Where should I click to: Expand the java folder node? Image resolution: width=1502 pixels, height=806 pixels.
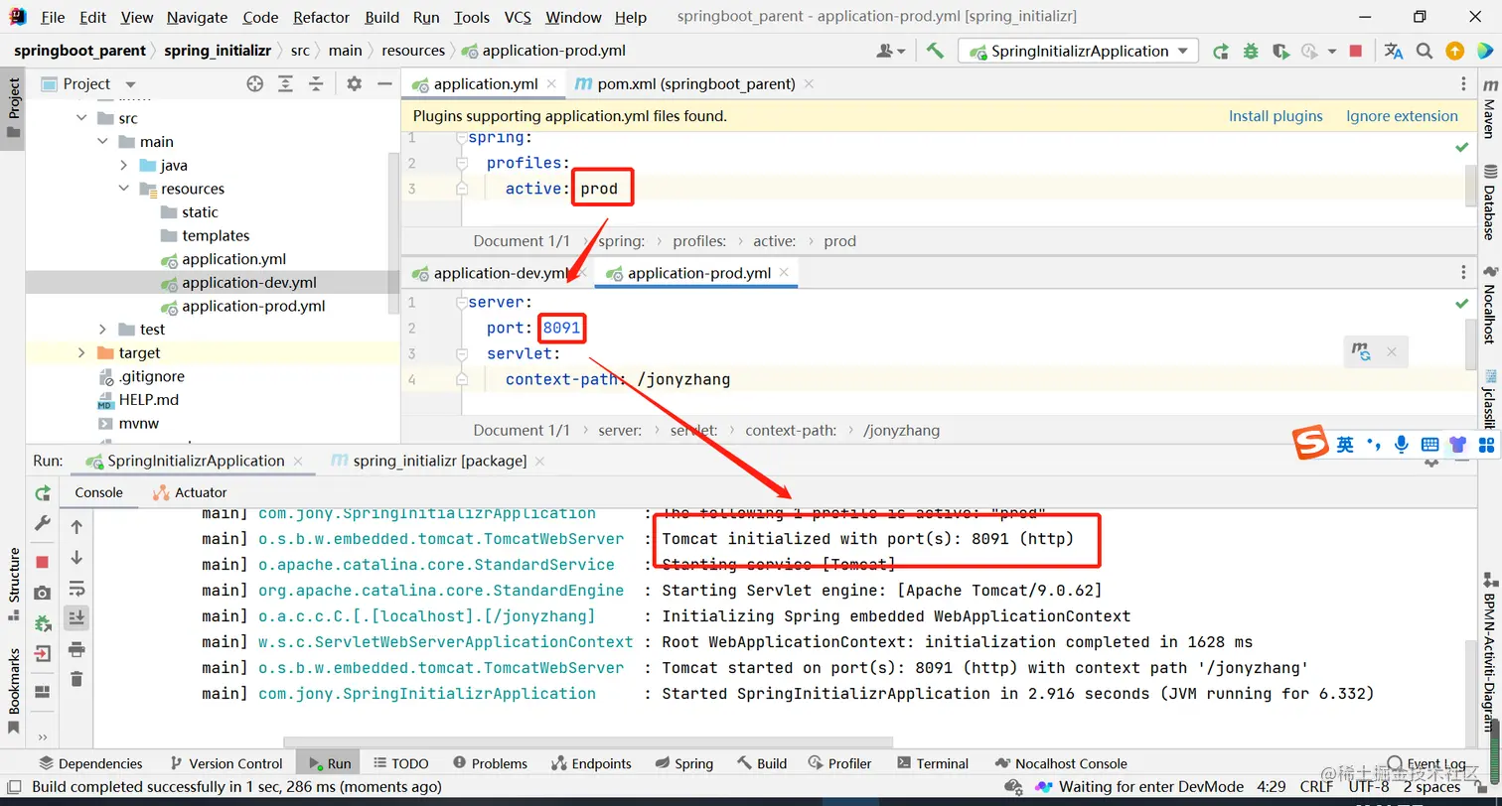click(123, 166)
